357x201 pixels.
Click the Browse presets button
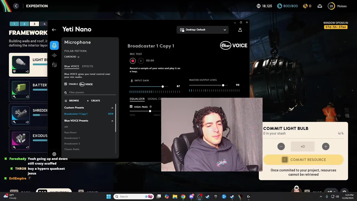coord(72,100)
